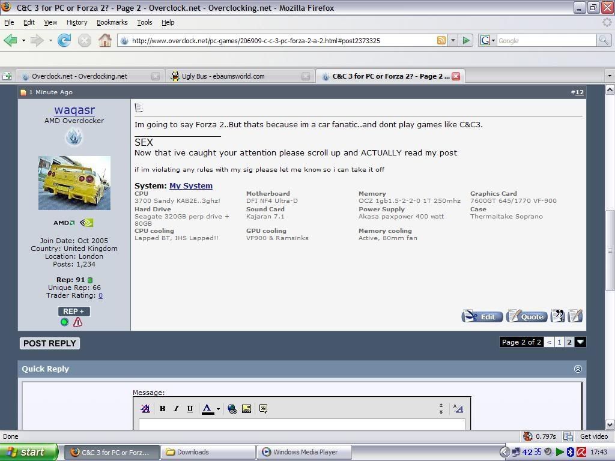Give reputation with REP + button
This screenshot has height=461, width=615.
coord(74,312)
